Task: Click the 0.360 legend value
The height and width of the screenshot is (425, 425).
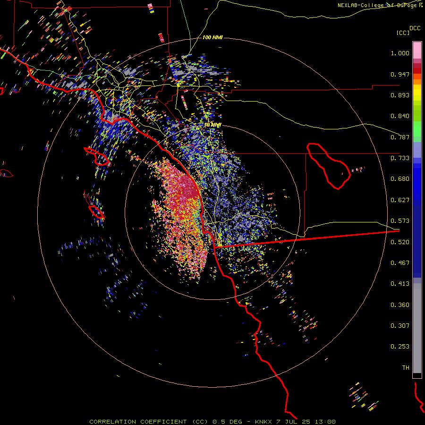Action: tap(400, 305)
